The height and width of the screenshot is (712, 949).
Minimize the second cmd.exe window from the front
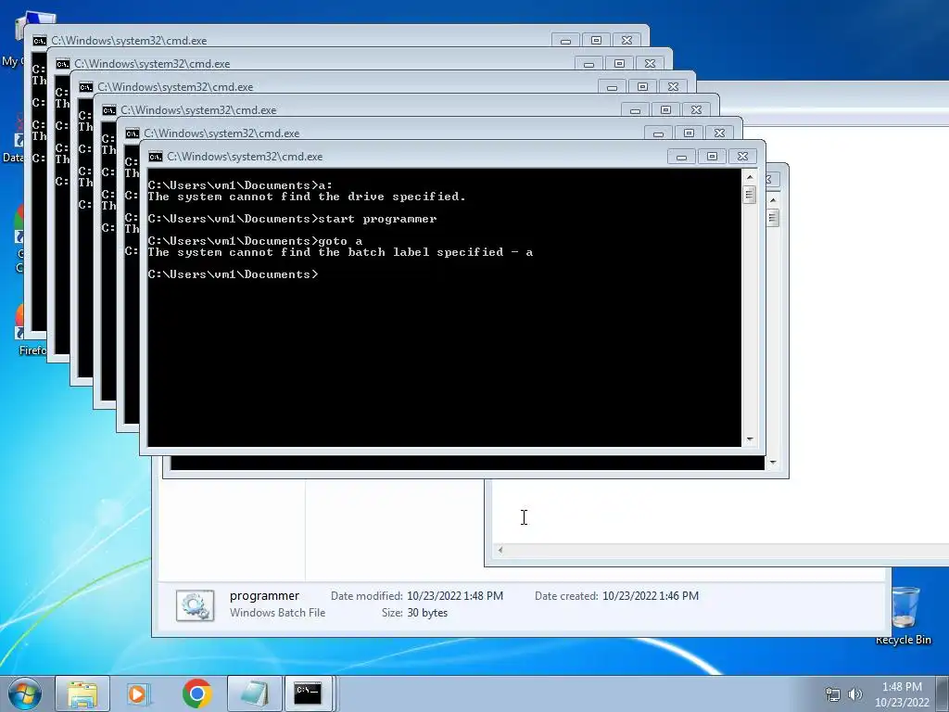click(659, 133)
